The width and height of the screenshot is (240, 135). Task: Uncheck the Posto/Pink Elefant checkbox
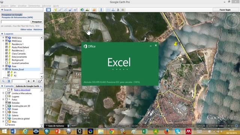pyautogui.click(x=6, y=47)
